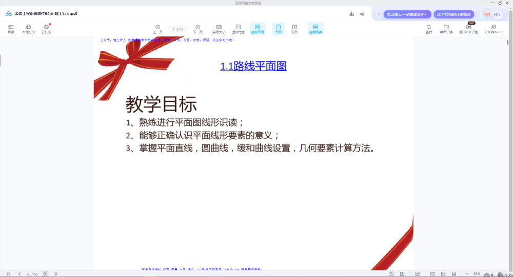
Task: Go to previous page in bottom bar
Action: pyautogui.click(x=19, y=274)
